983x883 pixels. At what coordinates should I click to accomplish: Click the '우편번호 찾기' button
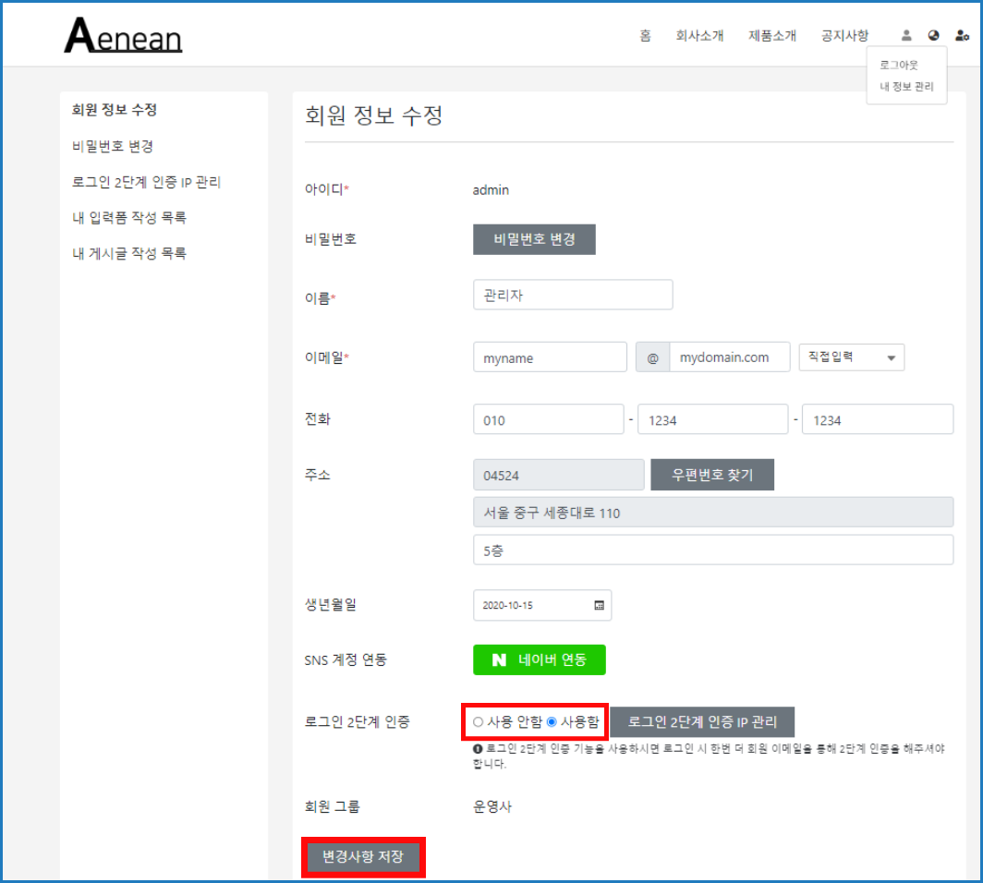tap(711, 476)
